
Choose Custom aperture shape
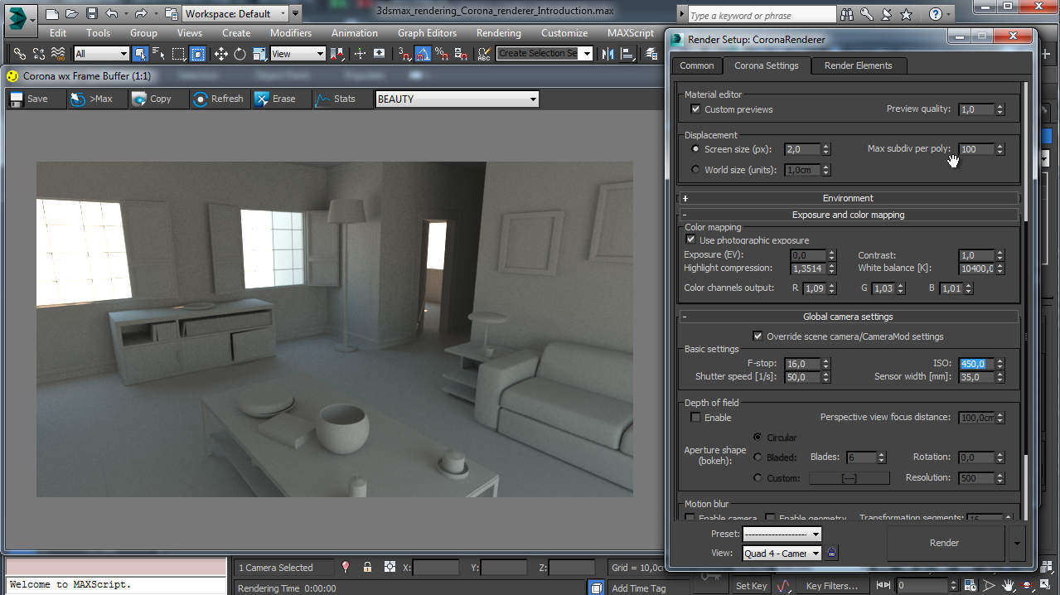[x=757, y=478]
